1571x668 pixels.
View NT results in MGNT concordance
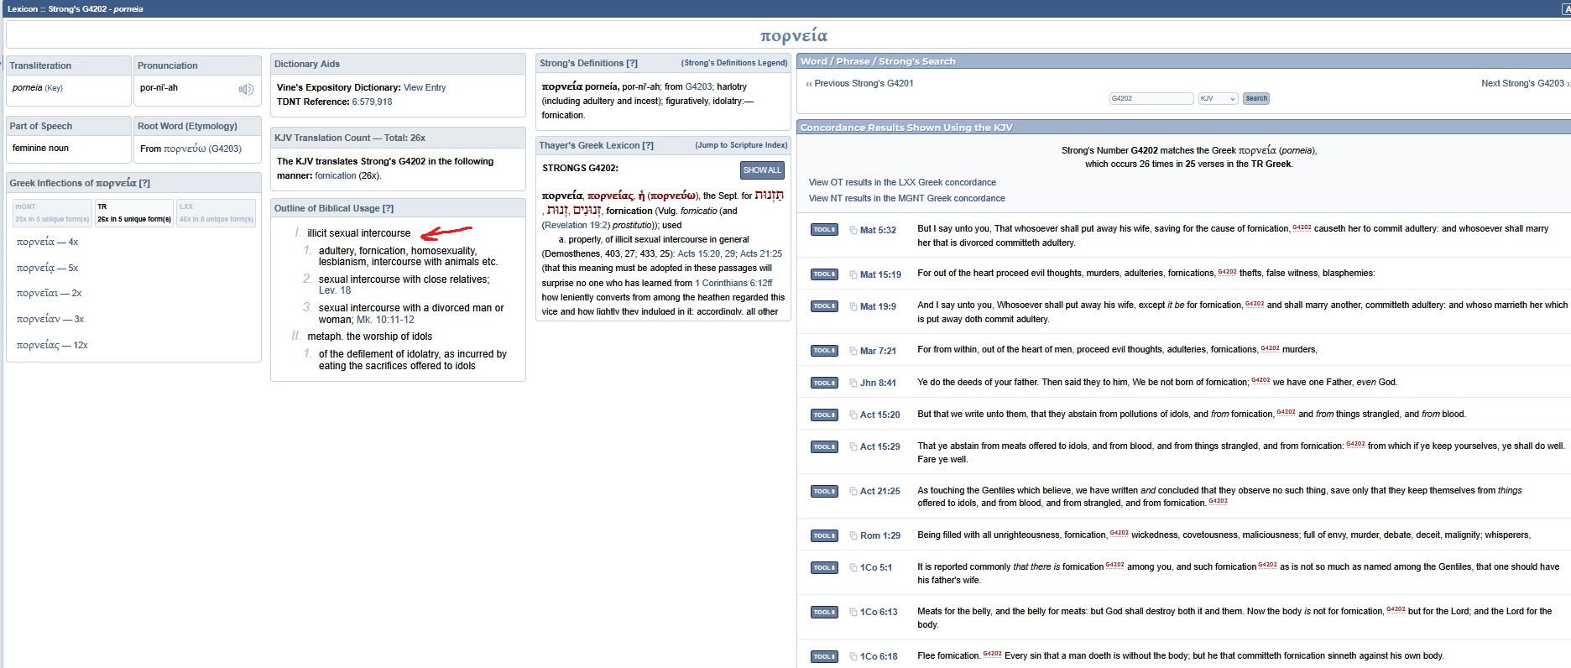click(x=906, y=198)
